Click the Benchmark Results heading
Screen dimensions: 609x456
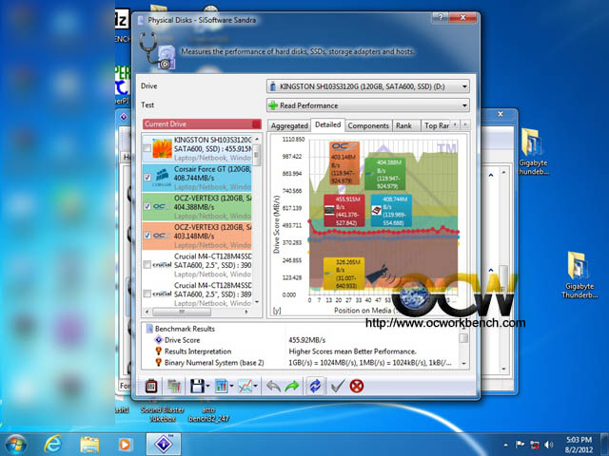click(x=185, y=329)
